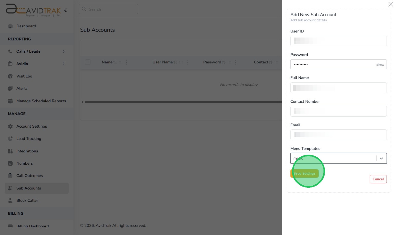The height and width of the screenshot is (235, 395).
Task: Click the Lead Tracking pie icon
Action: click(10, 139)
